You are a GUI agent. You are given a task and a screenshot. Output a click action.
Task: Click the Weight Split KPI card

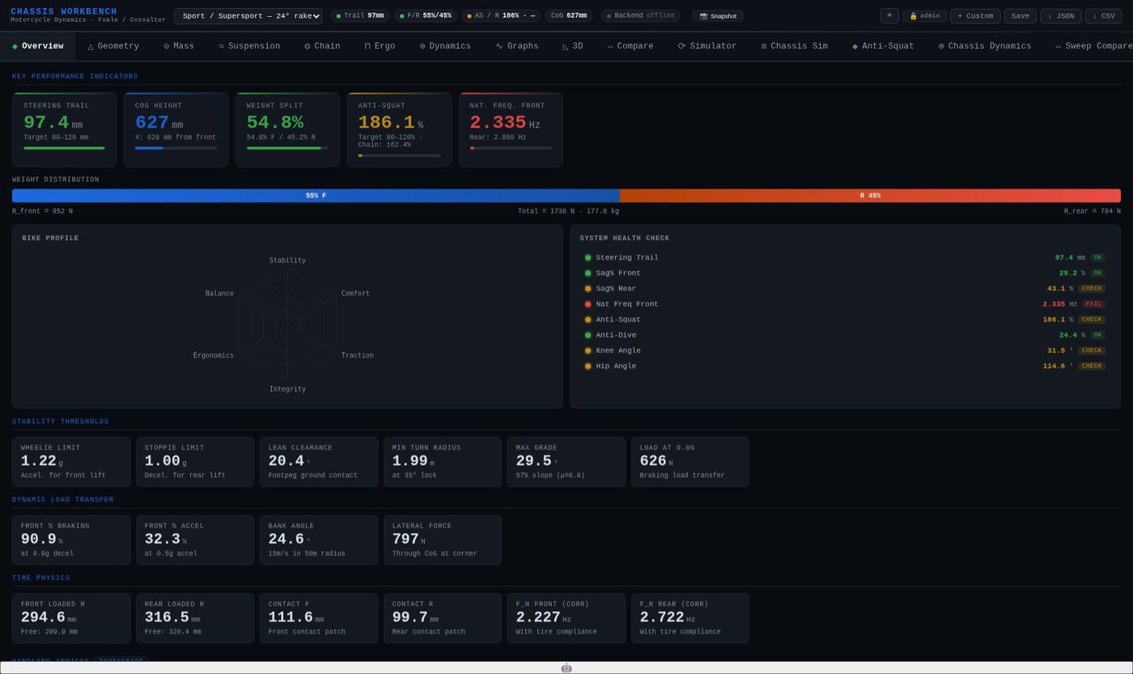point(287,129)
